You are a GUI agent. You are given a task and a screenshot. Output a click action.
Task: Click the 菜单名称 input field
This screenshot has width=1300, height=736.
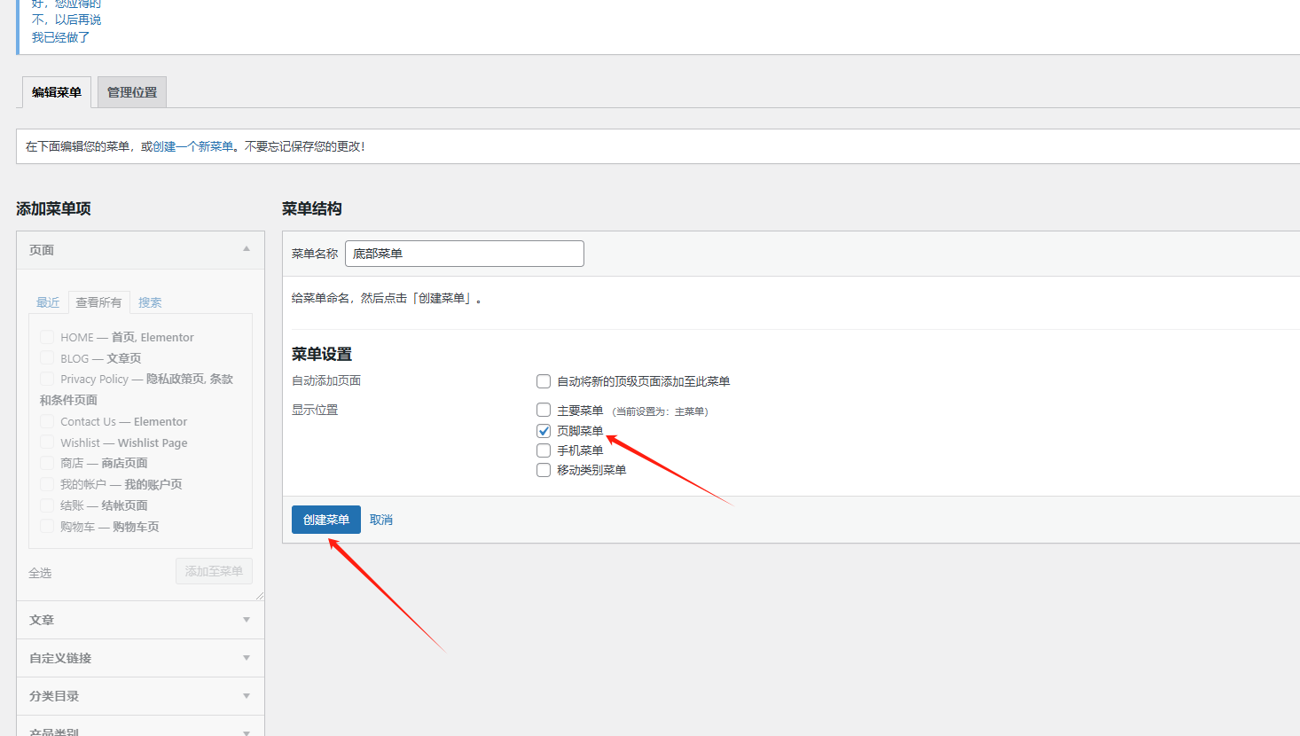tap(464, 253)
